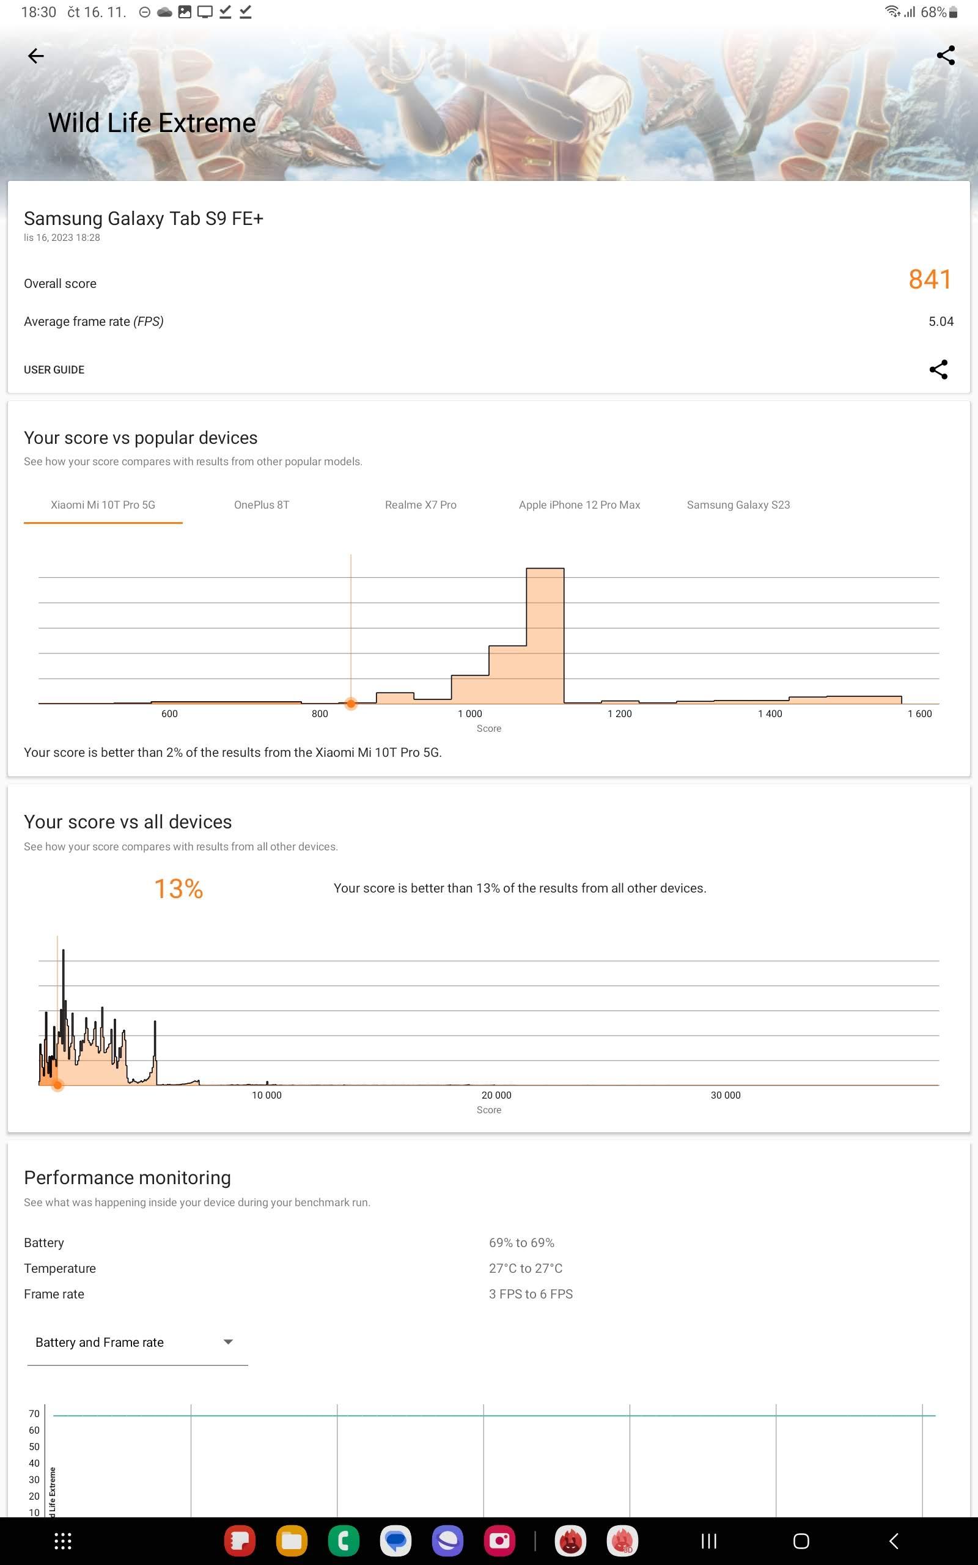978x1565 pixels.
Task: Expand the Battery and Frame rate dropdown
Action: [x=137, y=1342]
